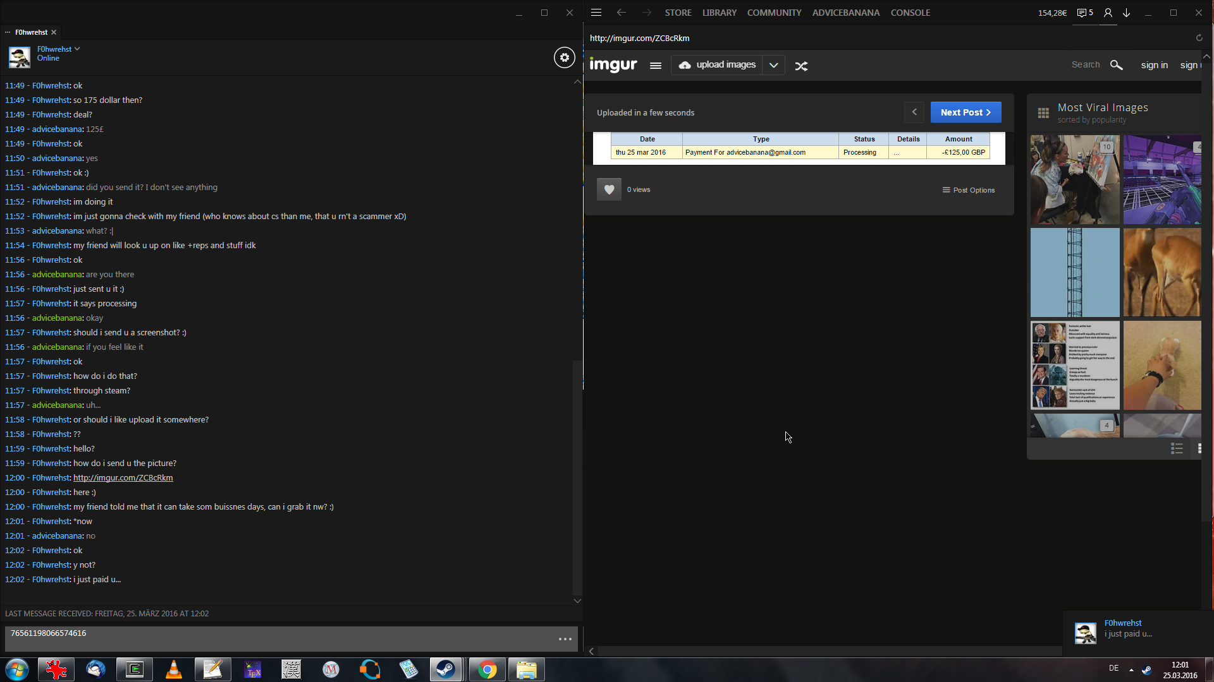Viewport: 1214px width, 682px height.
Task: Reload the Steam browser page
Action: [1199, 38]
